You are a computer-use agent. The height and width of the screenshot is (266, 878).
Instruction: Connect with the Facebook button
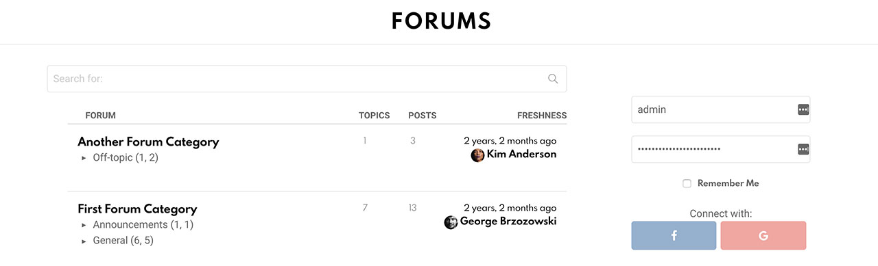coord(674,235)
